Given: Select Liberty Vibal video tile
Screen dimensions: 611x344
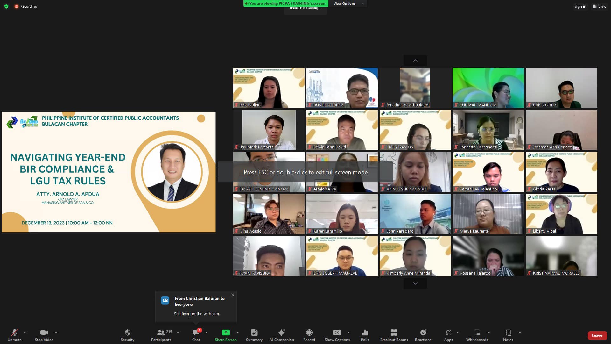Looking at the screenshot, I should [561, 214].
